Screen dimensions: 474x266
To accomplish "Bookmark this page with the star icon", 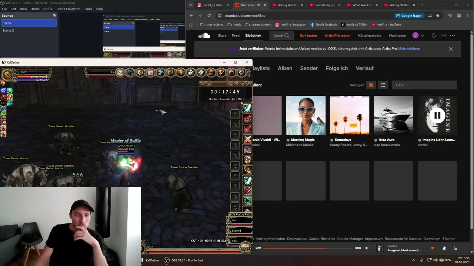I will (438, 16).
